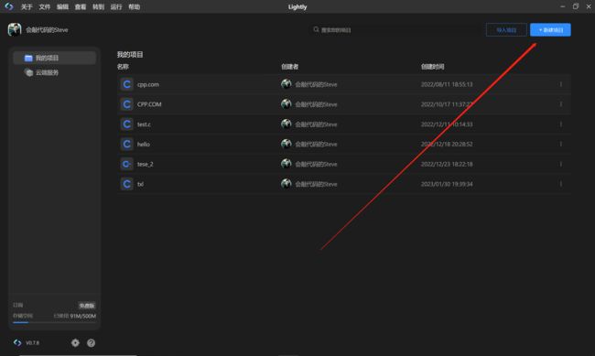The width and height of the screenshot is (595, 356).
Task: Click creator name in the tese_2 row
Action: (x=316, y=164)
